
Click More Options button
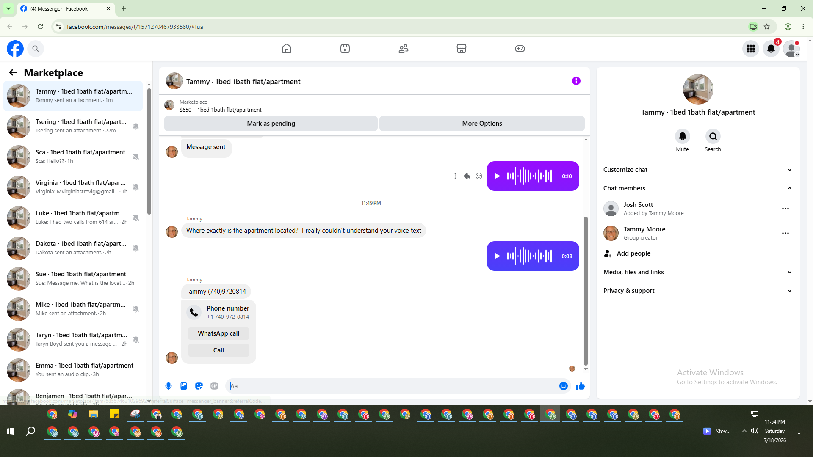click(482, 124)
